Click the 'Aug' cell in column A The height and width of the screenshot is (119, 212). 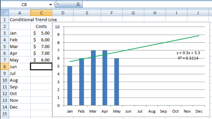20,80
